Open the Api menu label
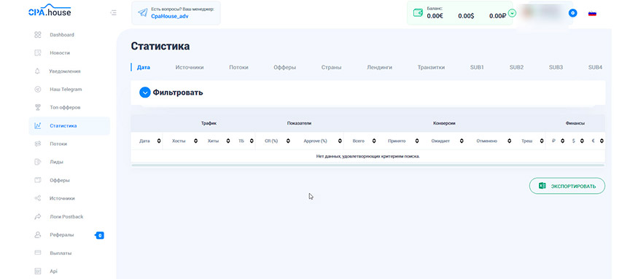 coord(53,272)
